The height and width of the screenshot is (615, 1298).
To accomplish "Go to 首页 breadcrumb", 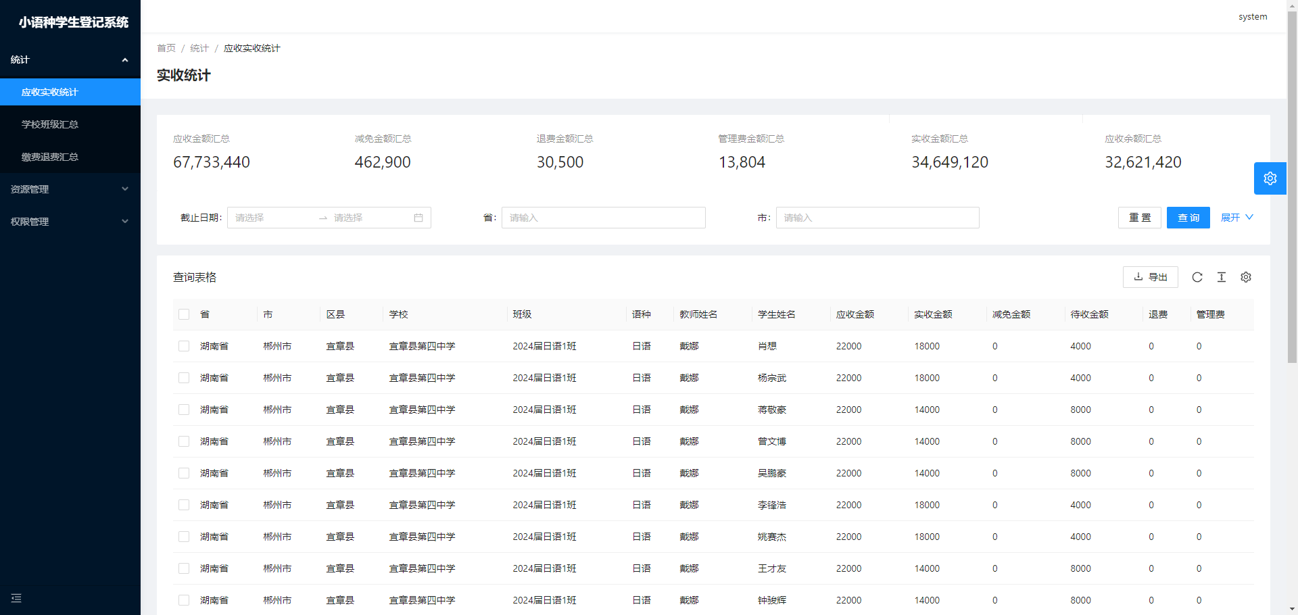I will click(166, 48).
